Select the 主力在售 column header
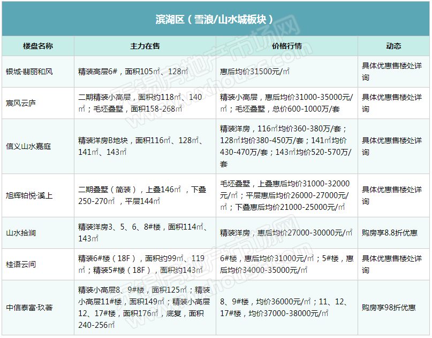Image resolution: width=432 pixels, height=338 pixels. click(145, 46)
